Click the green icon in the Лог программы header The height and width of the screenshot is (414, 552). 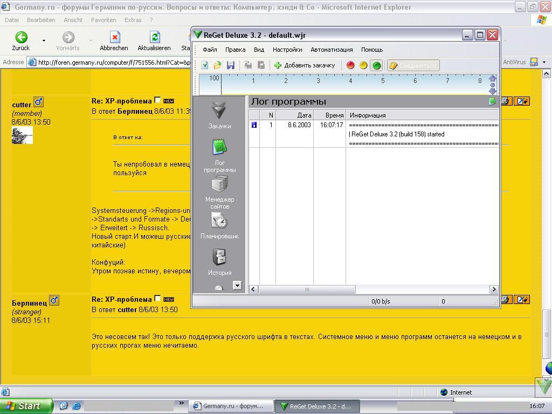click(492, 102)
